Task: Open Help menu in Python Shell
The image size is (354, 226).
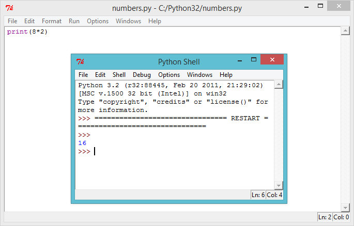Action: pyautogui.click(x=226, y=75)
